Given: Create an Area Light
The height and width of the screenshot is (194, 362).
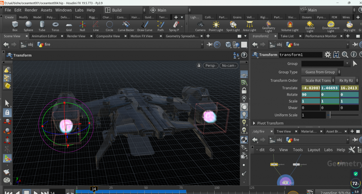Looking at the screenshot, I should [x=250, y=26].
